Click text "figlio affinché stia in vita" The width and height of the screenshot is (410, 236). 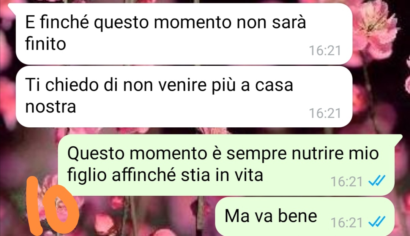click(165, 175)
